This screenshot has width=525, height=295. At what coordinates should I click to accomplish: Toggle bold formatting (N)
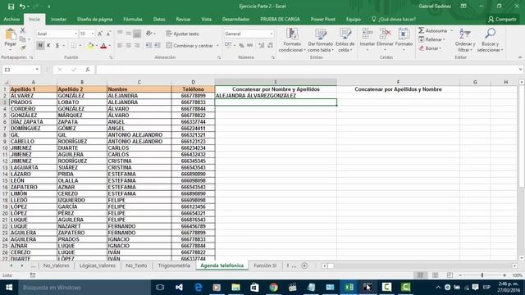coord(40,46)
